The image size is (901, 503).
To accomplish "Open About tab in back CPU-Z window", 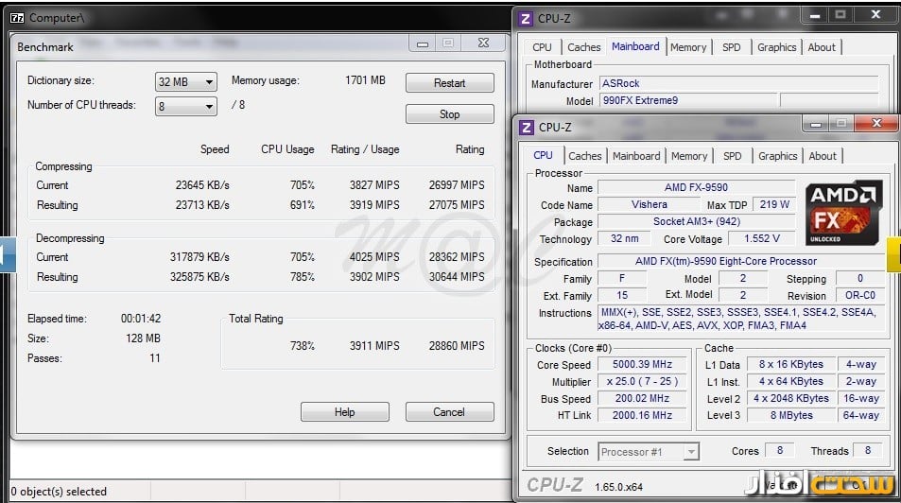I will click(x=822, y=47).
